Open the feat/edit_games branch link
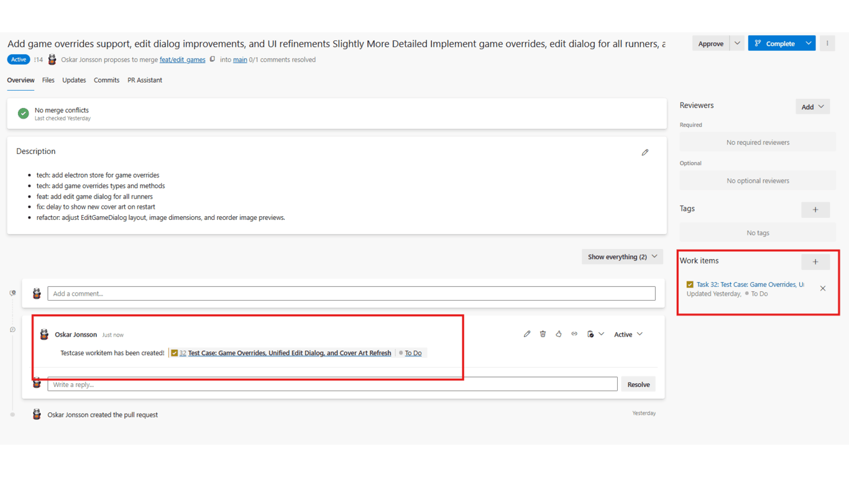 click(x=182, y=60)
